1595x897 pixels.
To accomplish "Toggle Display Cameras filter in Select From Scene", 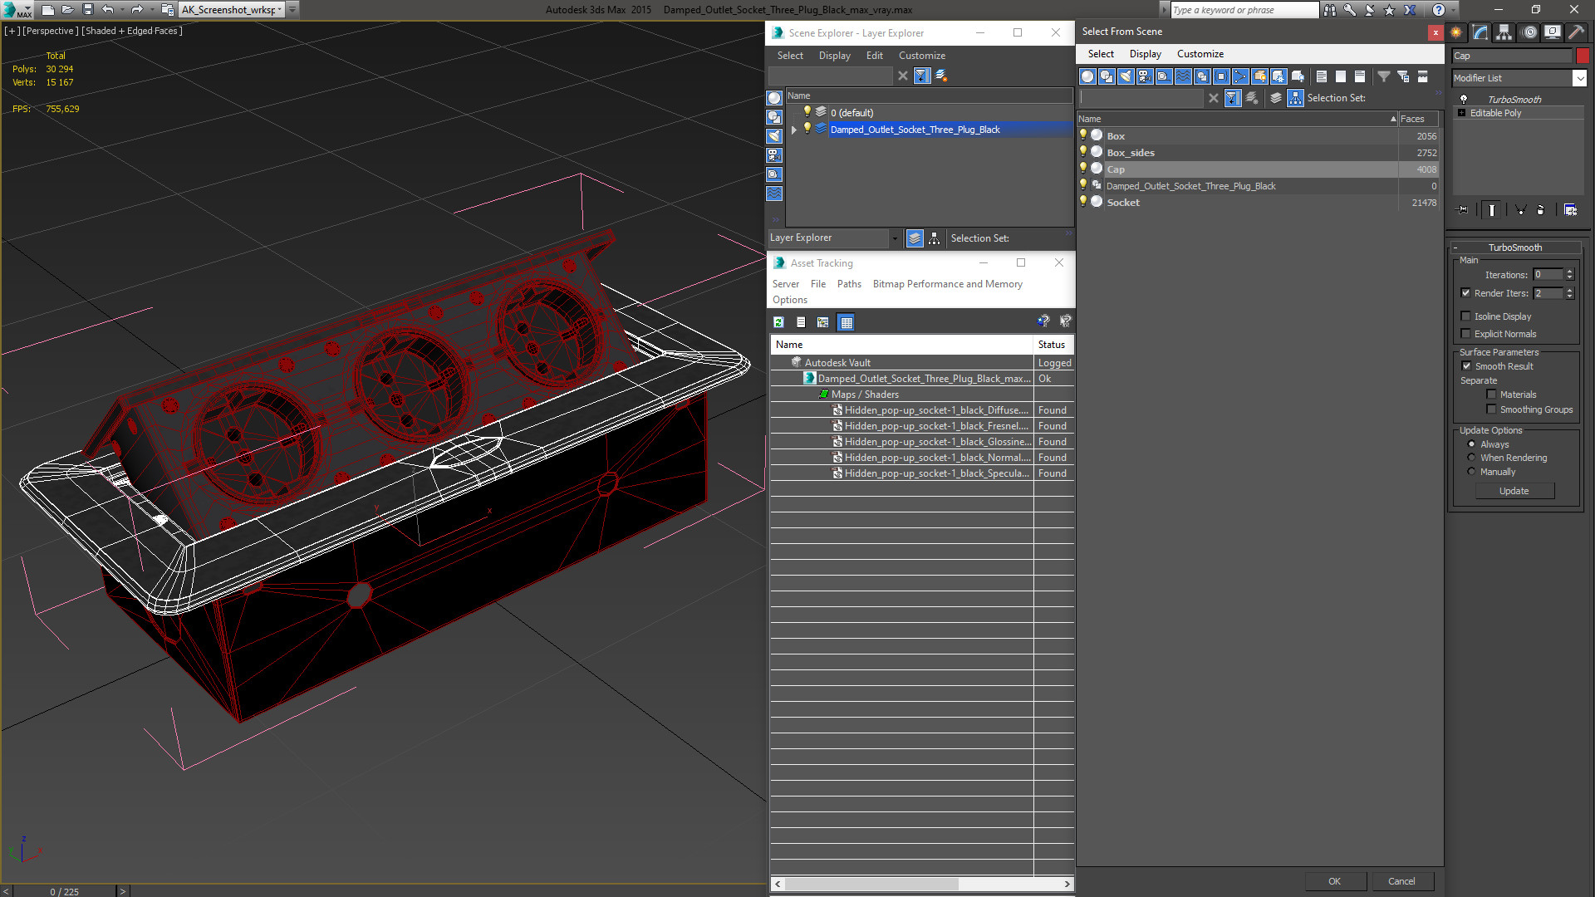I will click(x=1145, y=76).
